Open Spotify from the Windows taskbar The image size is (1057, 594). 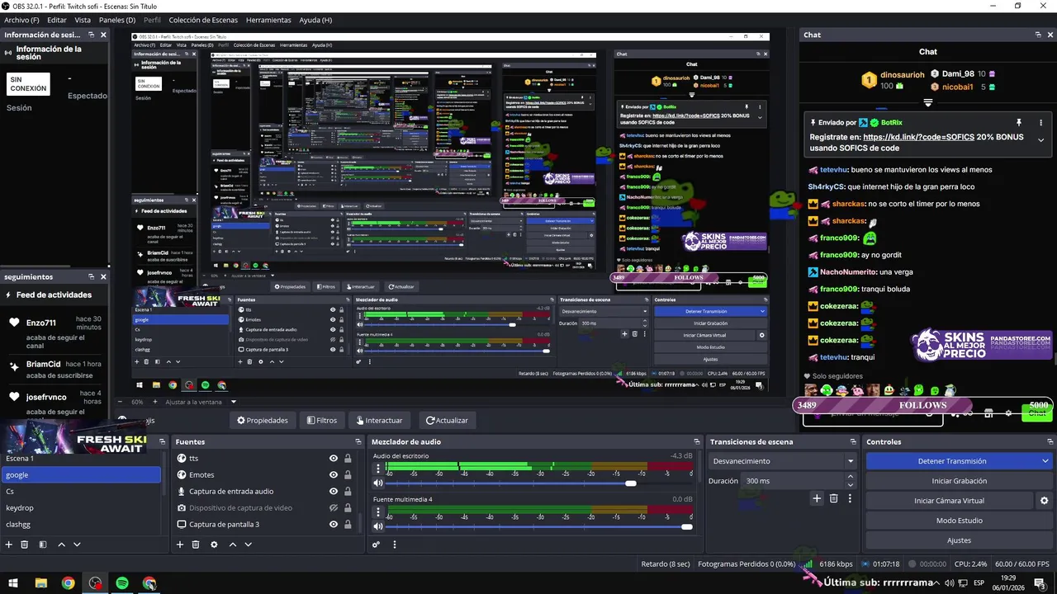tap(122, 583)
